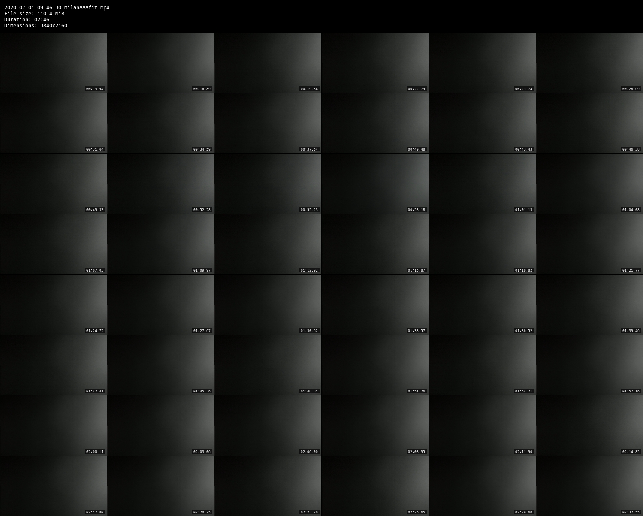Click the frame marked 01:51.26

click(x=375, y=365)
